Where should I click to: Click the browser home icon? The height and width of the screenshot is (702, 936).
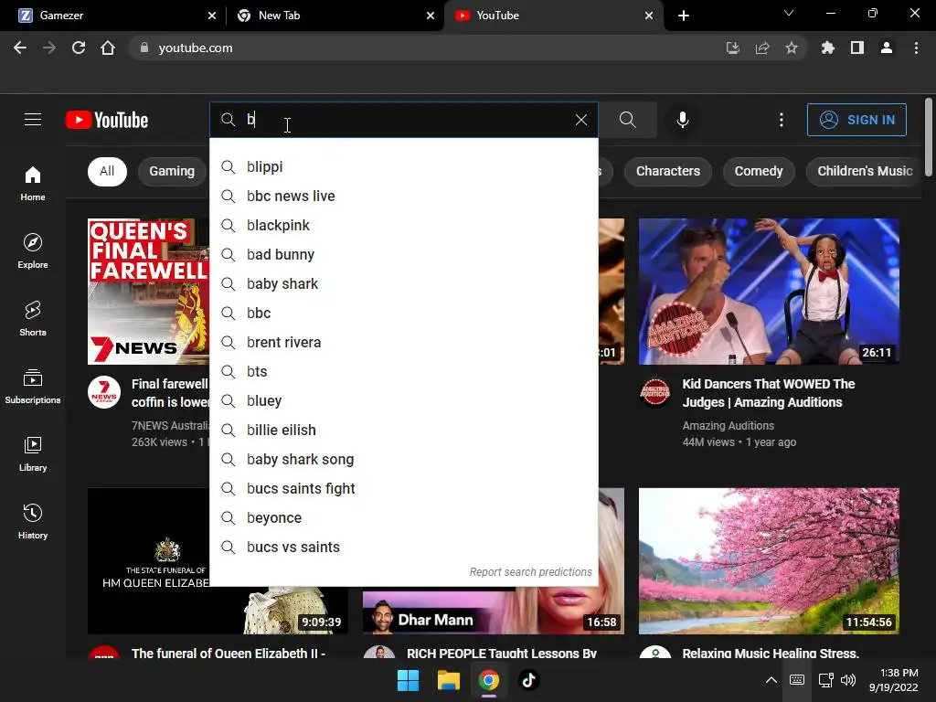[x=108, y=48]
